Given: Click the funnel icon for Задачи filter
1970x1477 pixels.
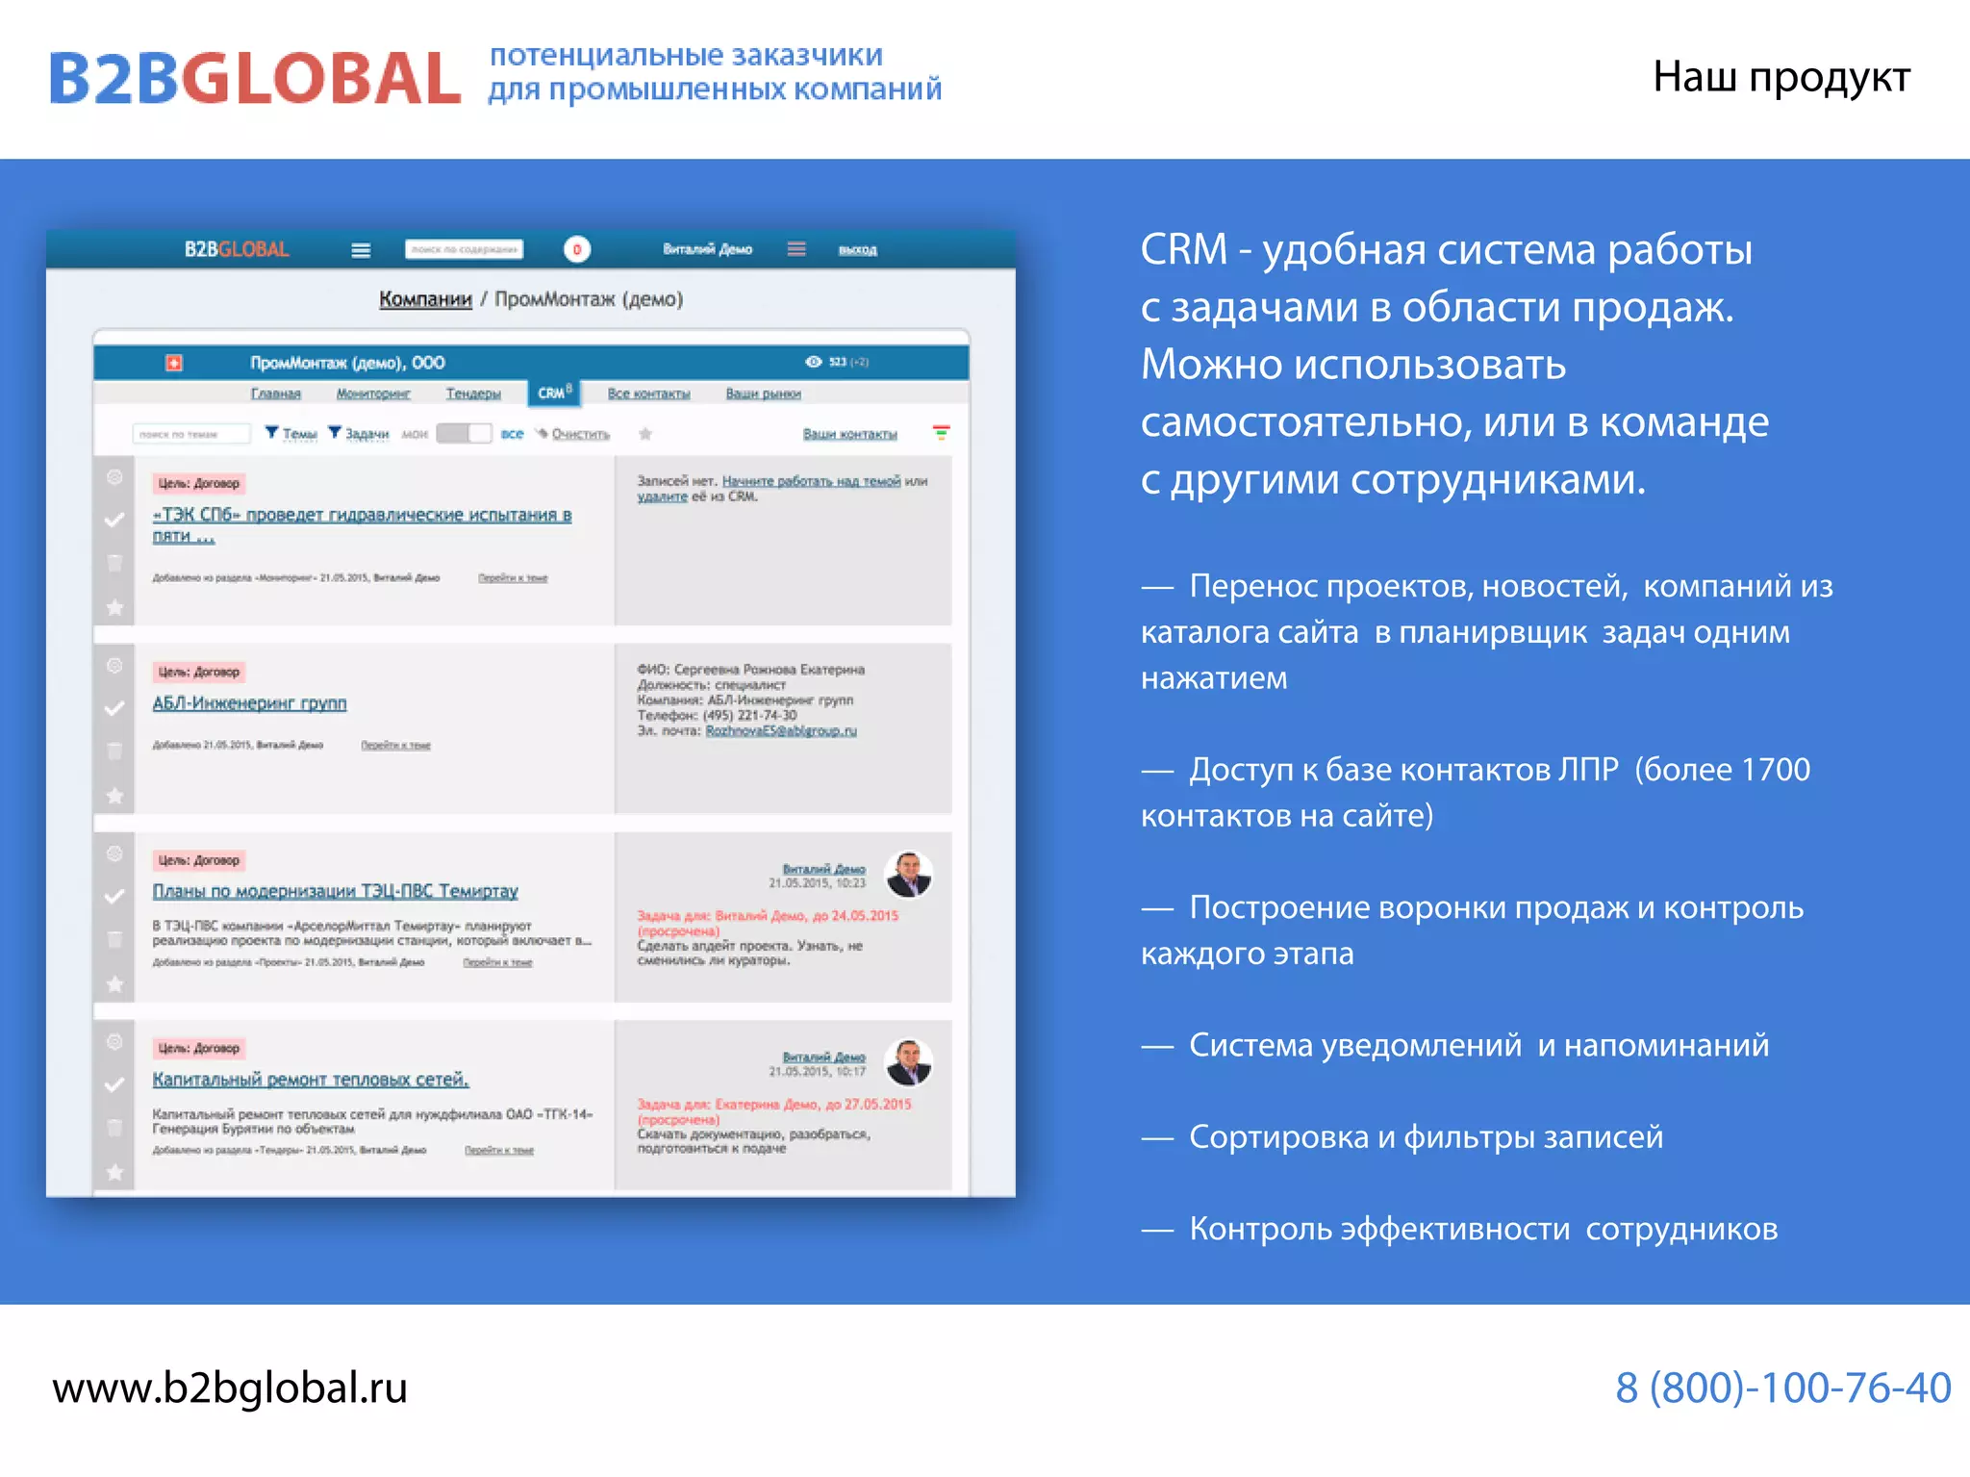Looking at the screenshot, I should (x=335, y=432).
